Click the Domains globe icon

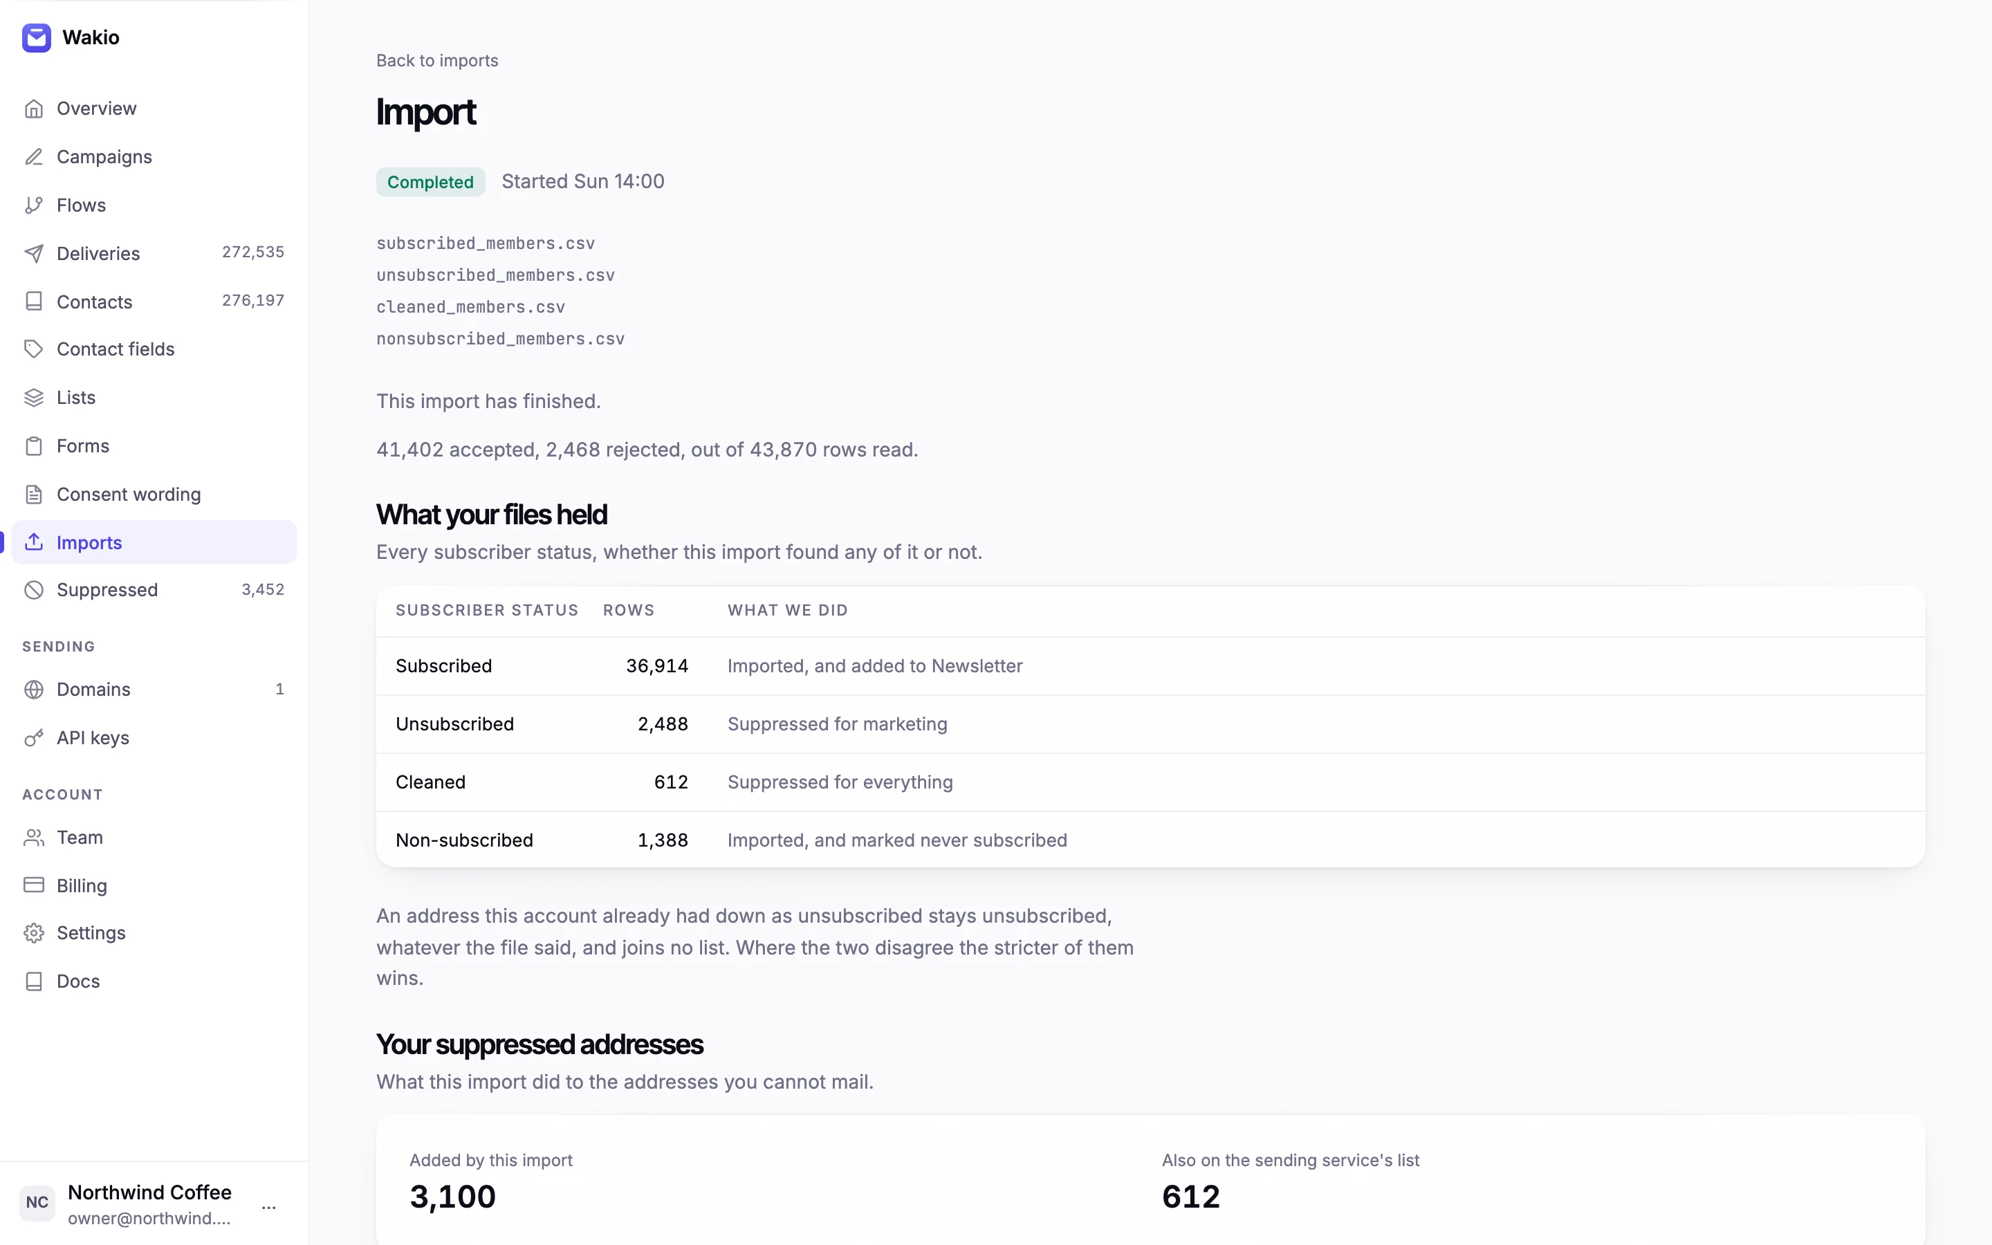click(x=34, y=689)
